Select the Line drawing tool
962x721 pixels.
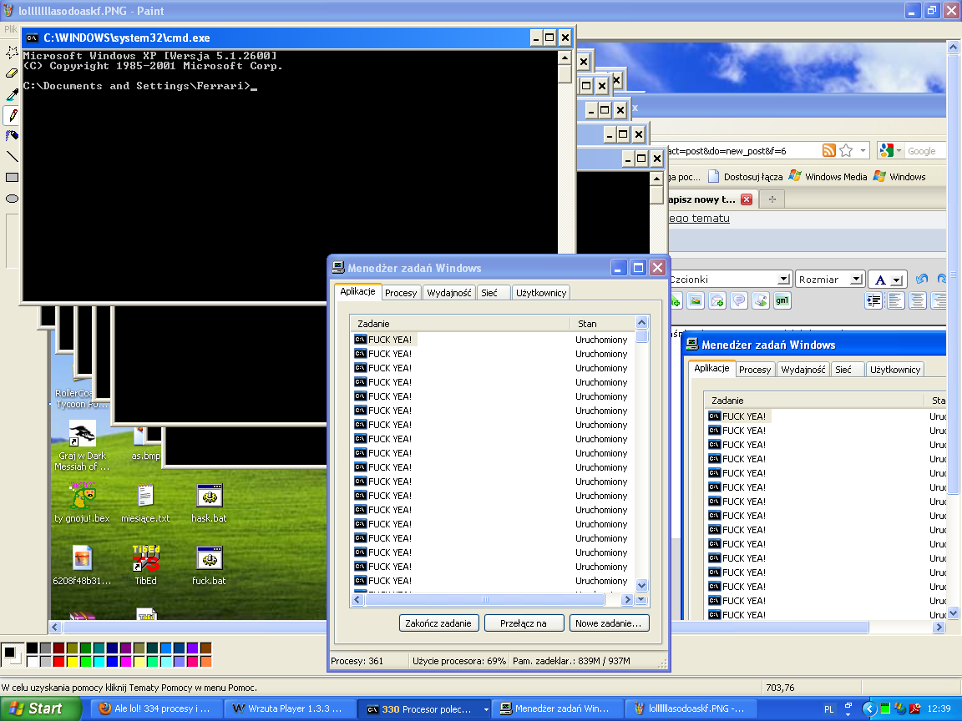(x=12, y=156)
